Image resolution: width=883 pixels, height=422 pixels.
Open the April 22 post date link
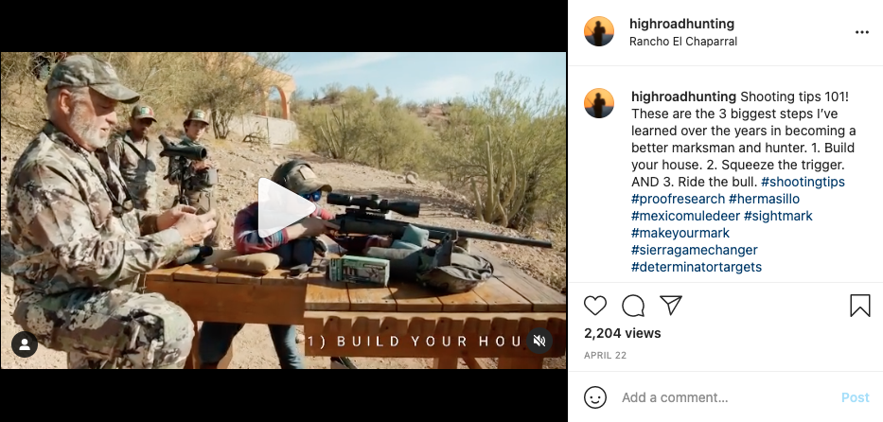pos(605,355)
